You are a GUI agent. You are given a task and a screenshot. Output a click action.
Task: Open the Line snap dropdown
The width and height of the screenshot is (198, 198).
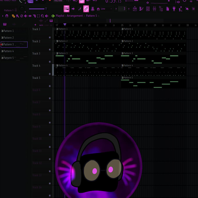[106, 9]
